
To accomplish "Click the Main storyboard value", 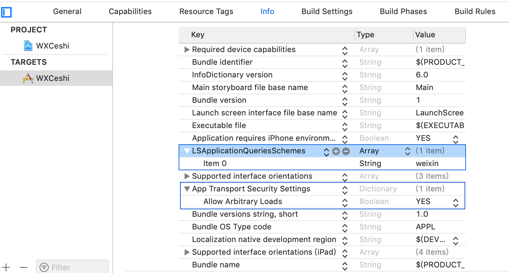I will (425, 88).
